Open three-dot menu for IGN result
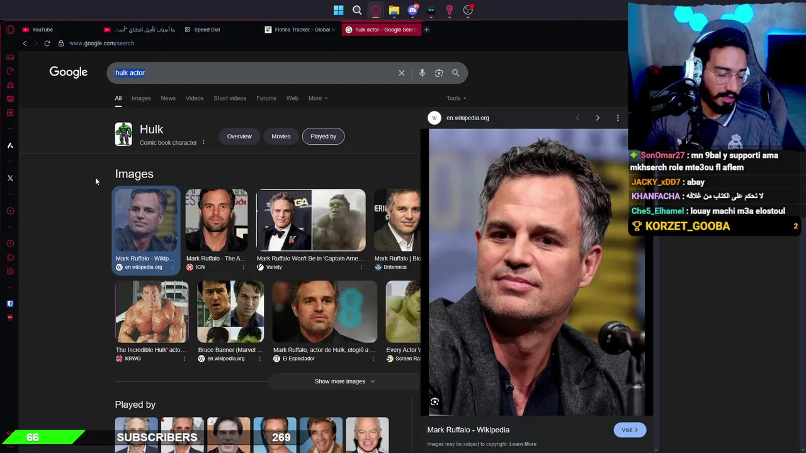This screenshot has height=453, width=806. (x=243, y=267)
